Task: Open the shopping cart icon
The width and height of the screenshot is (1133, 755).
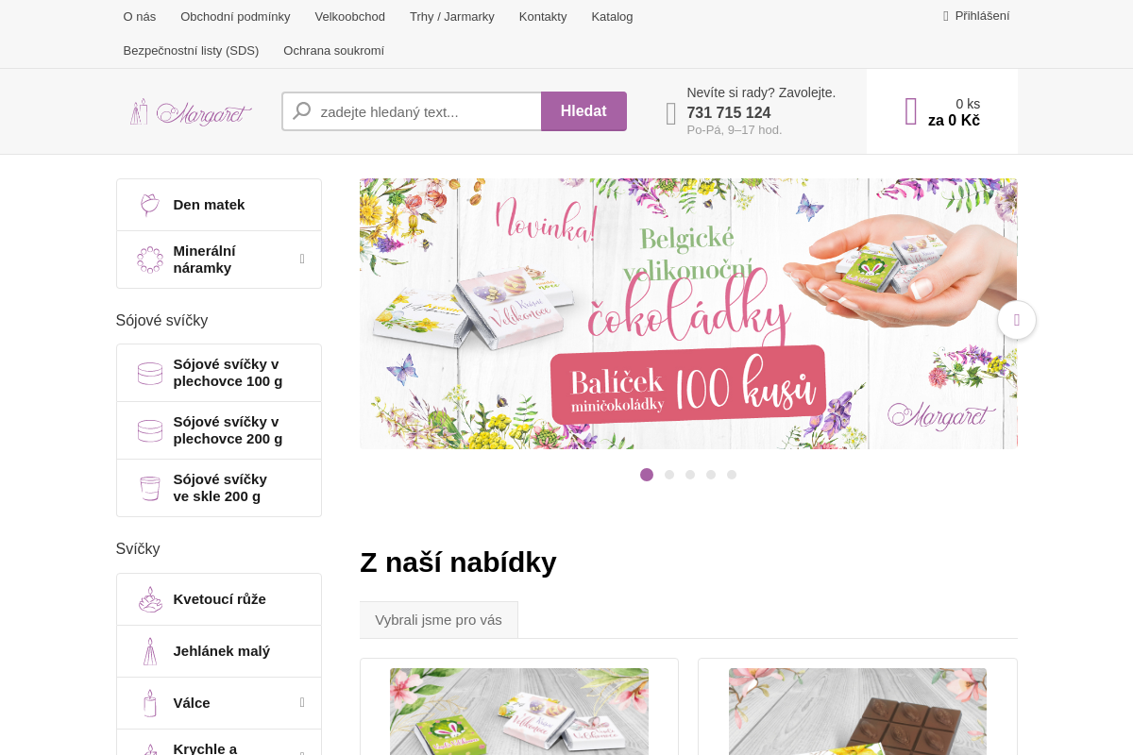Action: click(x=911, y=111)
